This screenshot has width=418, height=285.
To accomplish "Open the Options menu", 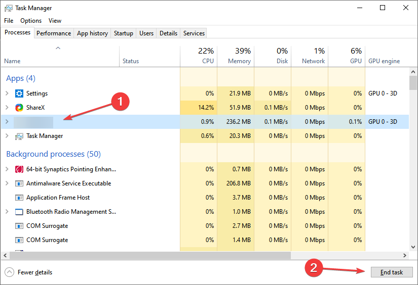I will [31, 21].
